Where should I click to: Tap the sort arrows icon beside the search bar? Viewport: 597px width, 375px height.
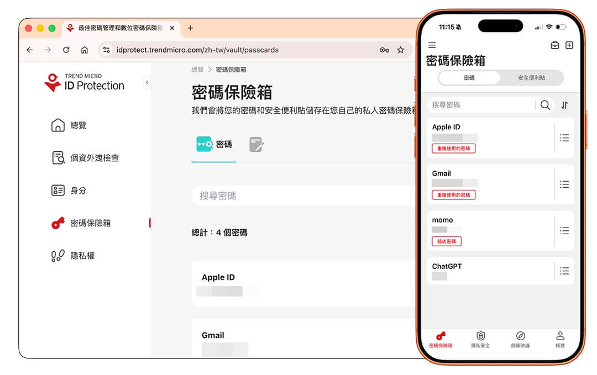click(x=564, y=105)
